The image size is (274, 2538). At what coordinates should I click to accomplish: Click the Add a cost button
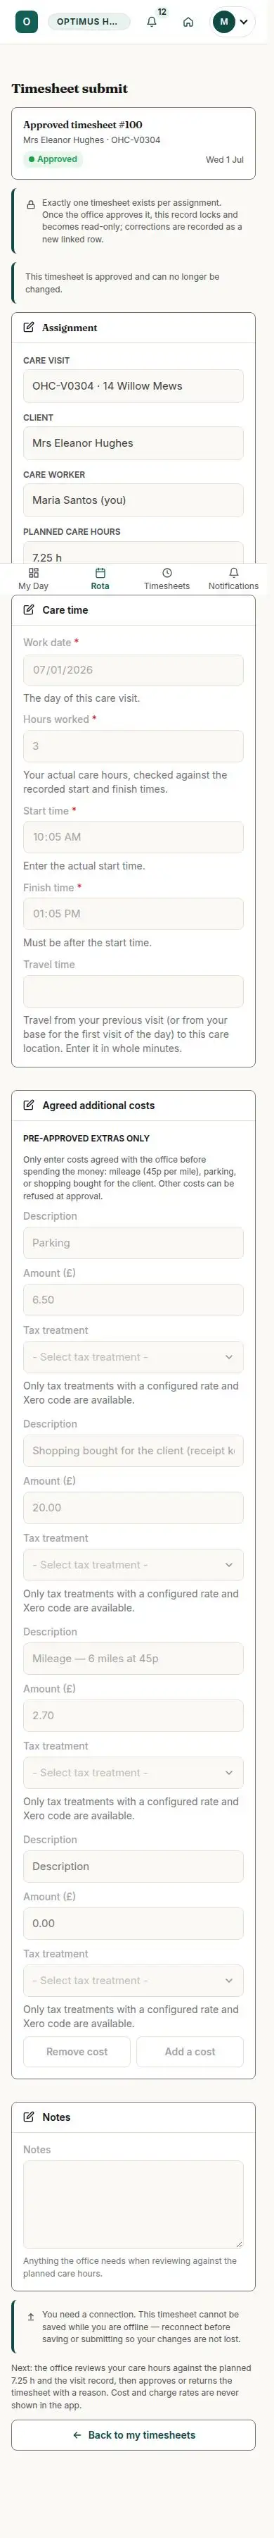tap(190, 2051)
